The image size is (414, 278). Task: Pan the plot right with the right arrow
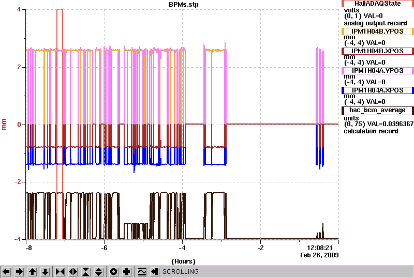click(x=19, y=271)
